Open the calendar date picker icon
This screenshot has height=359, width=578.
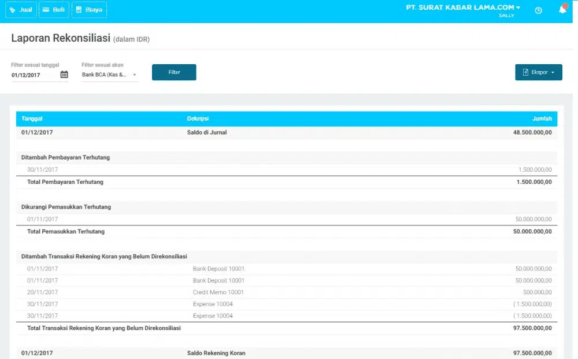click(64, 75)
